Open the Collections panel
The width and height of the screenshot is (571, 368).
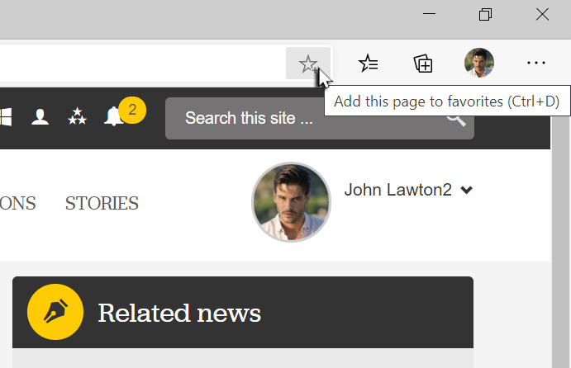(423, 64)
